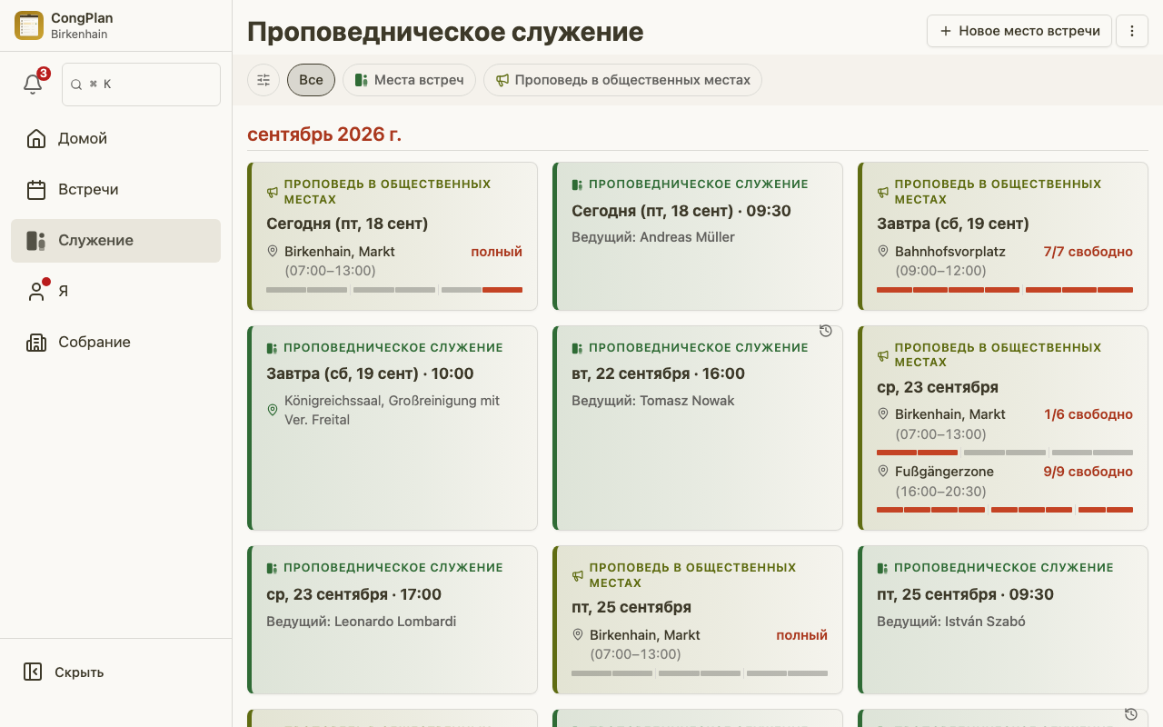Click Ведущий: Tomasz Nowak text

[x=652, y=401]
